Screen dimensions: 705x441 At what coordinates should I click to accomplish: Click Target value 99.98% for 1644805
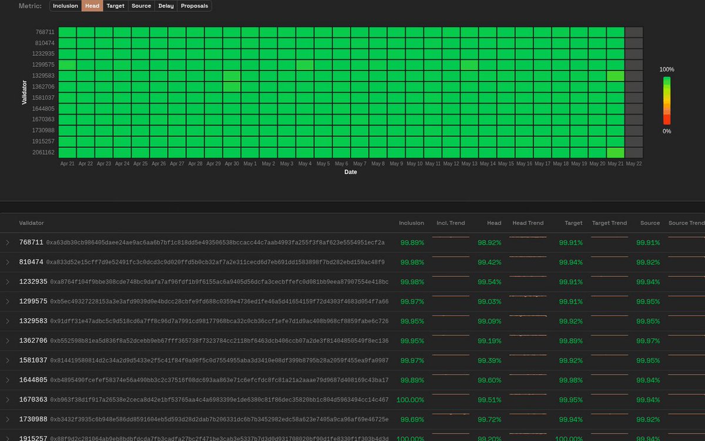point(571,380)
